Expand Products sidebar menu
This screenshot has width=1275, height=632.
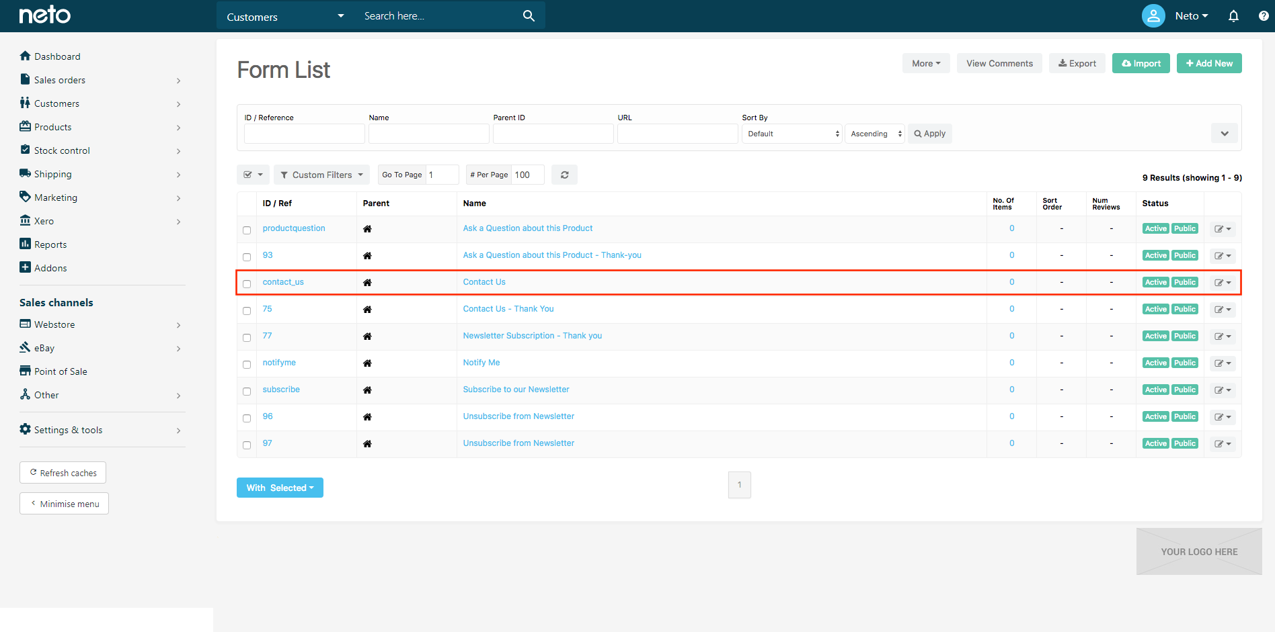(101, 127)
